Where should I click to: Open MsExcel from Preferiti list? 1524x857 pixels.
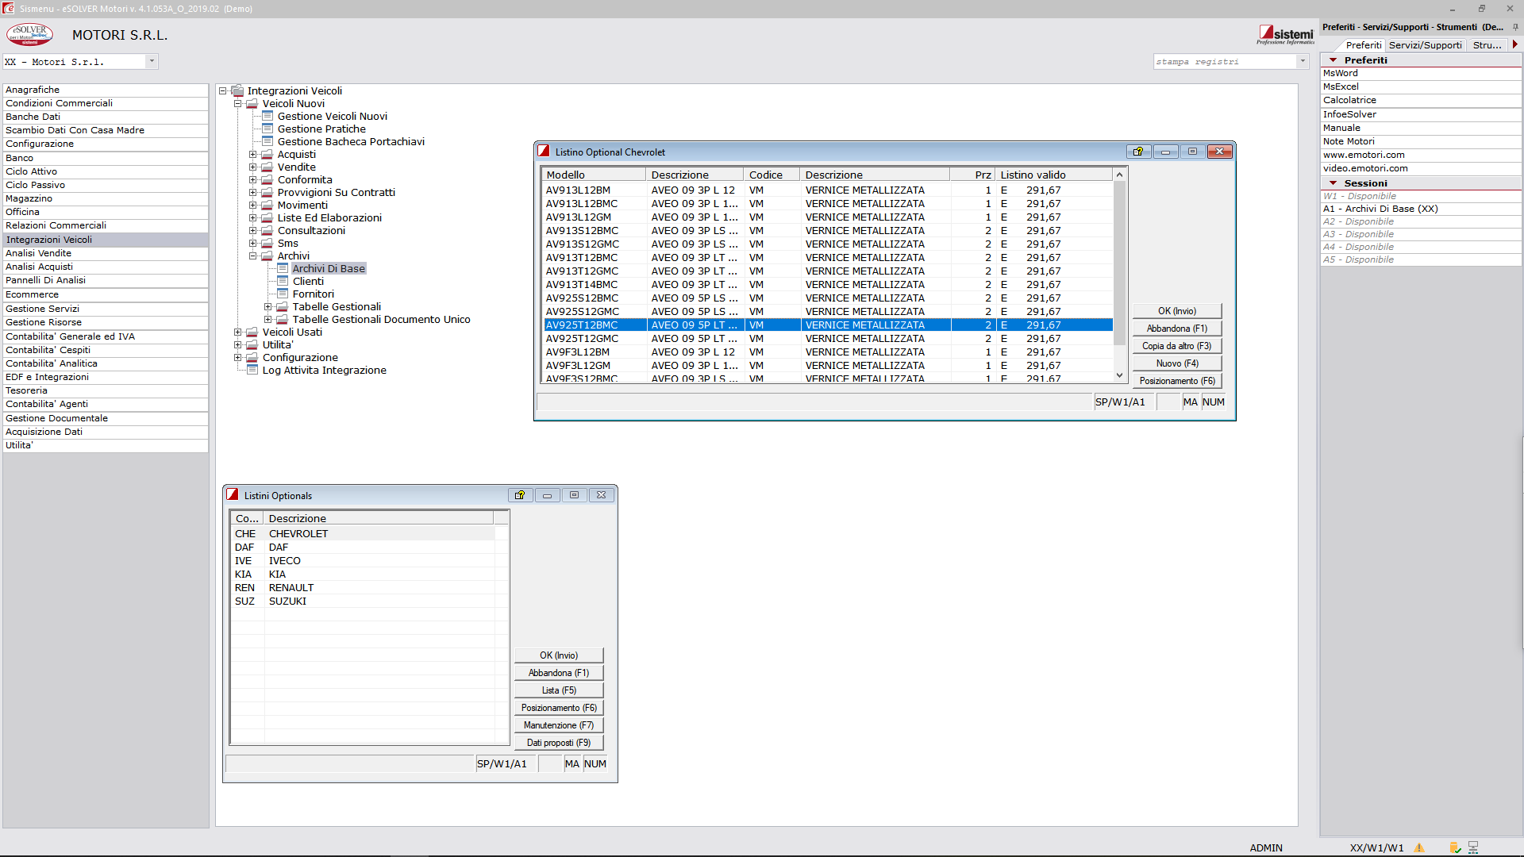[1341, 86]
